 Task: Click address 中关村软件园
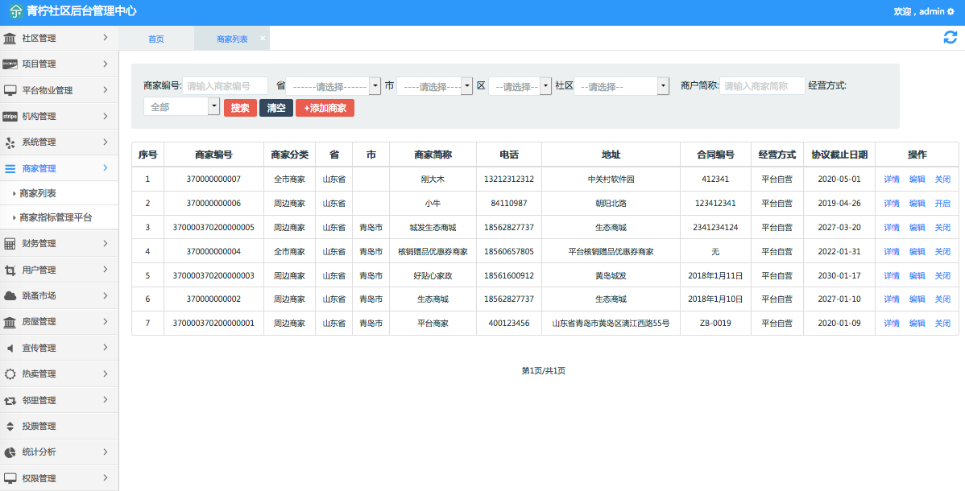(611, 179)
